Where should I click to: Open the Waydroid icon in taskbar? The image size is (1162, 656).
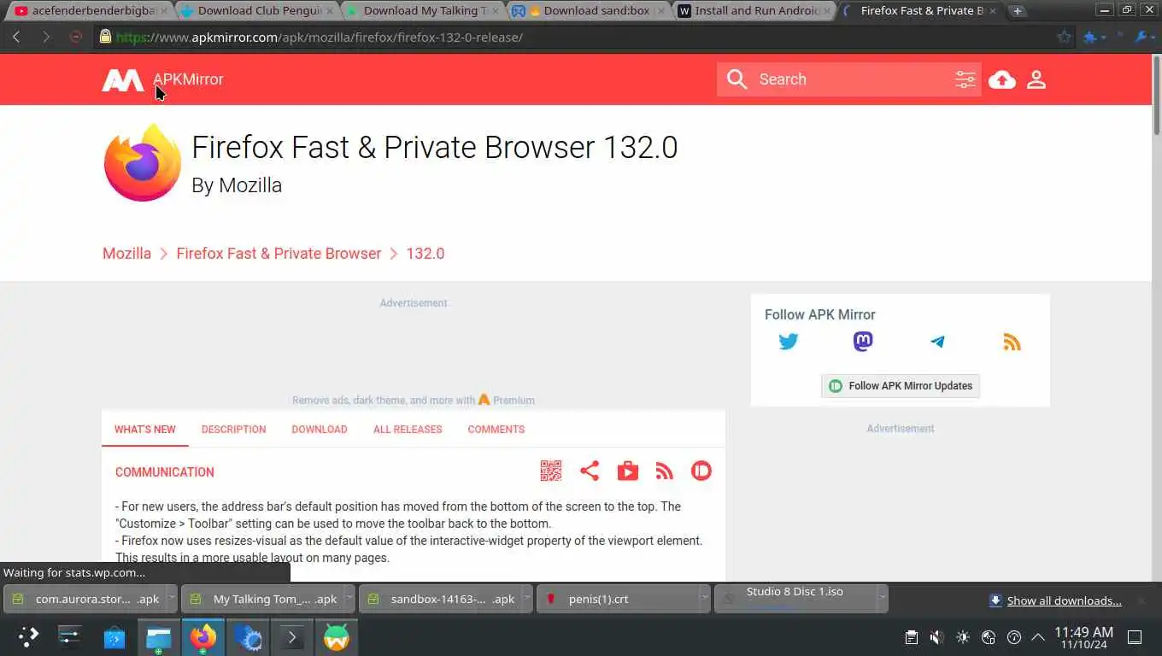pos(337,637)
